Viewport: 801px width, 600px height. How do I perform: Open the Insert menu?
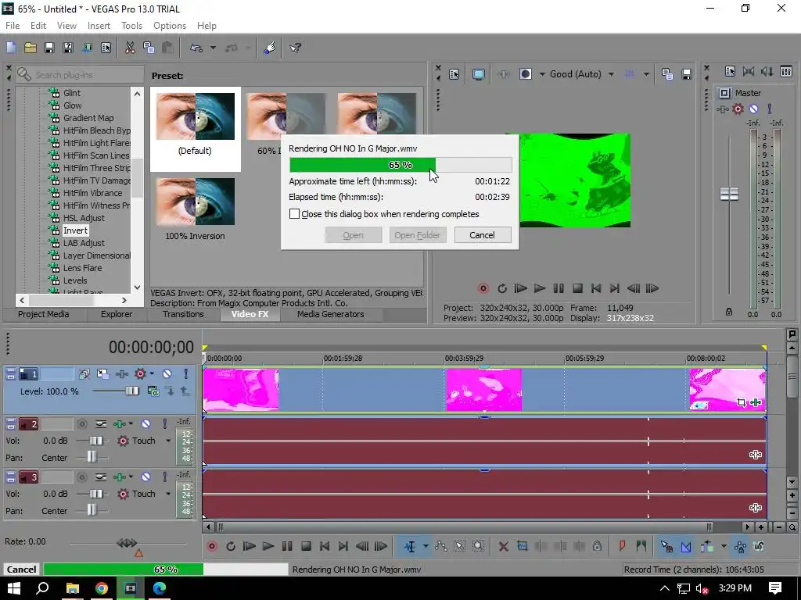click(x=99, y=26)
